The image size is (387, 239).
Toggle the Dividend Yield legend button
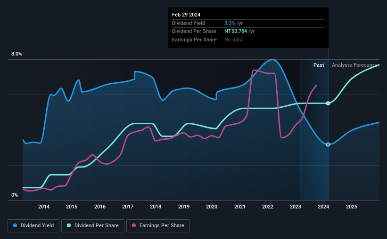[x=33, y=226]
